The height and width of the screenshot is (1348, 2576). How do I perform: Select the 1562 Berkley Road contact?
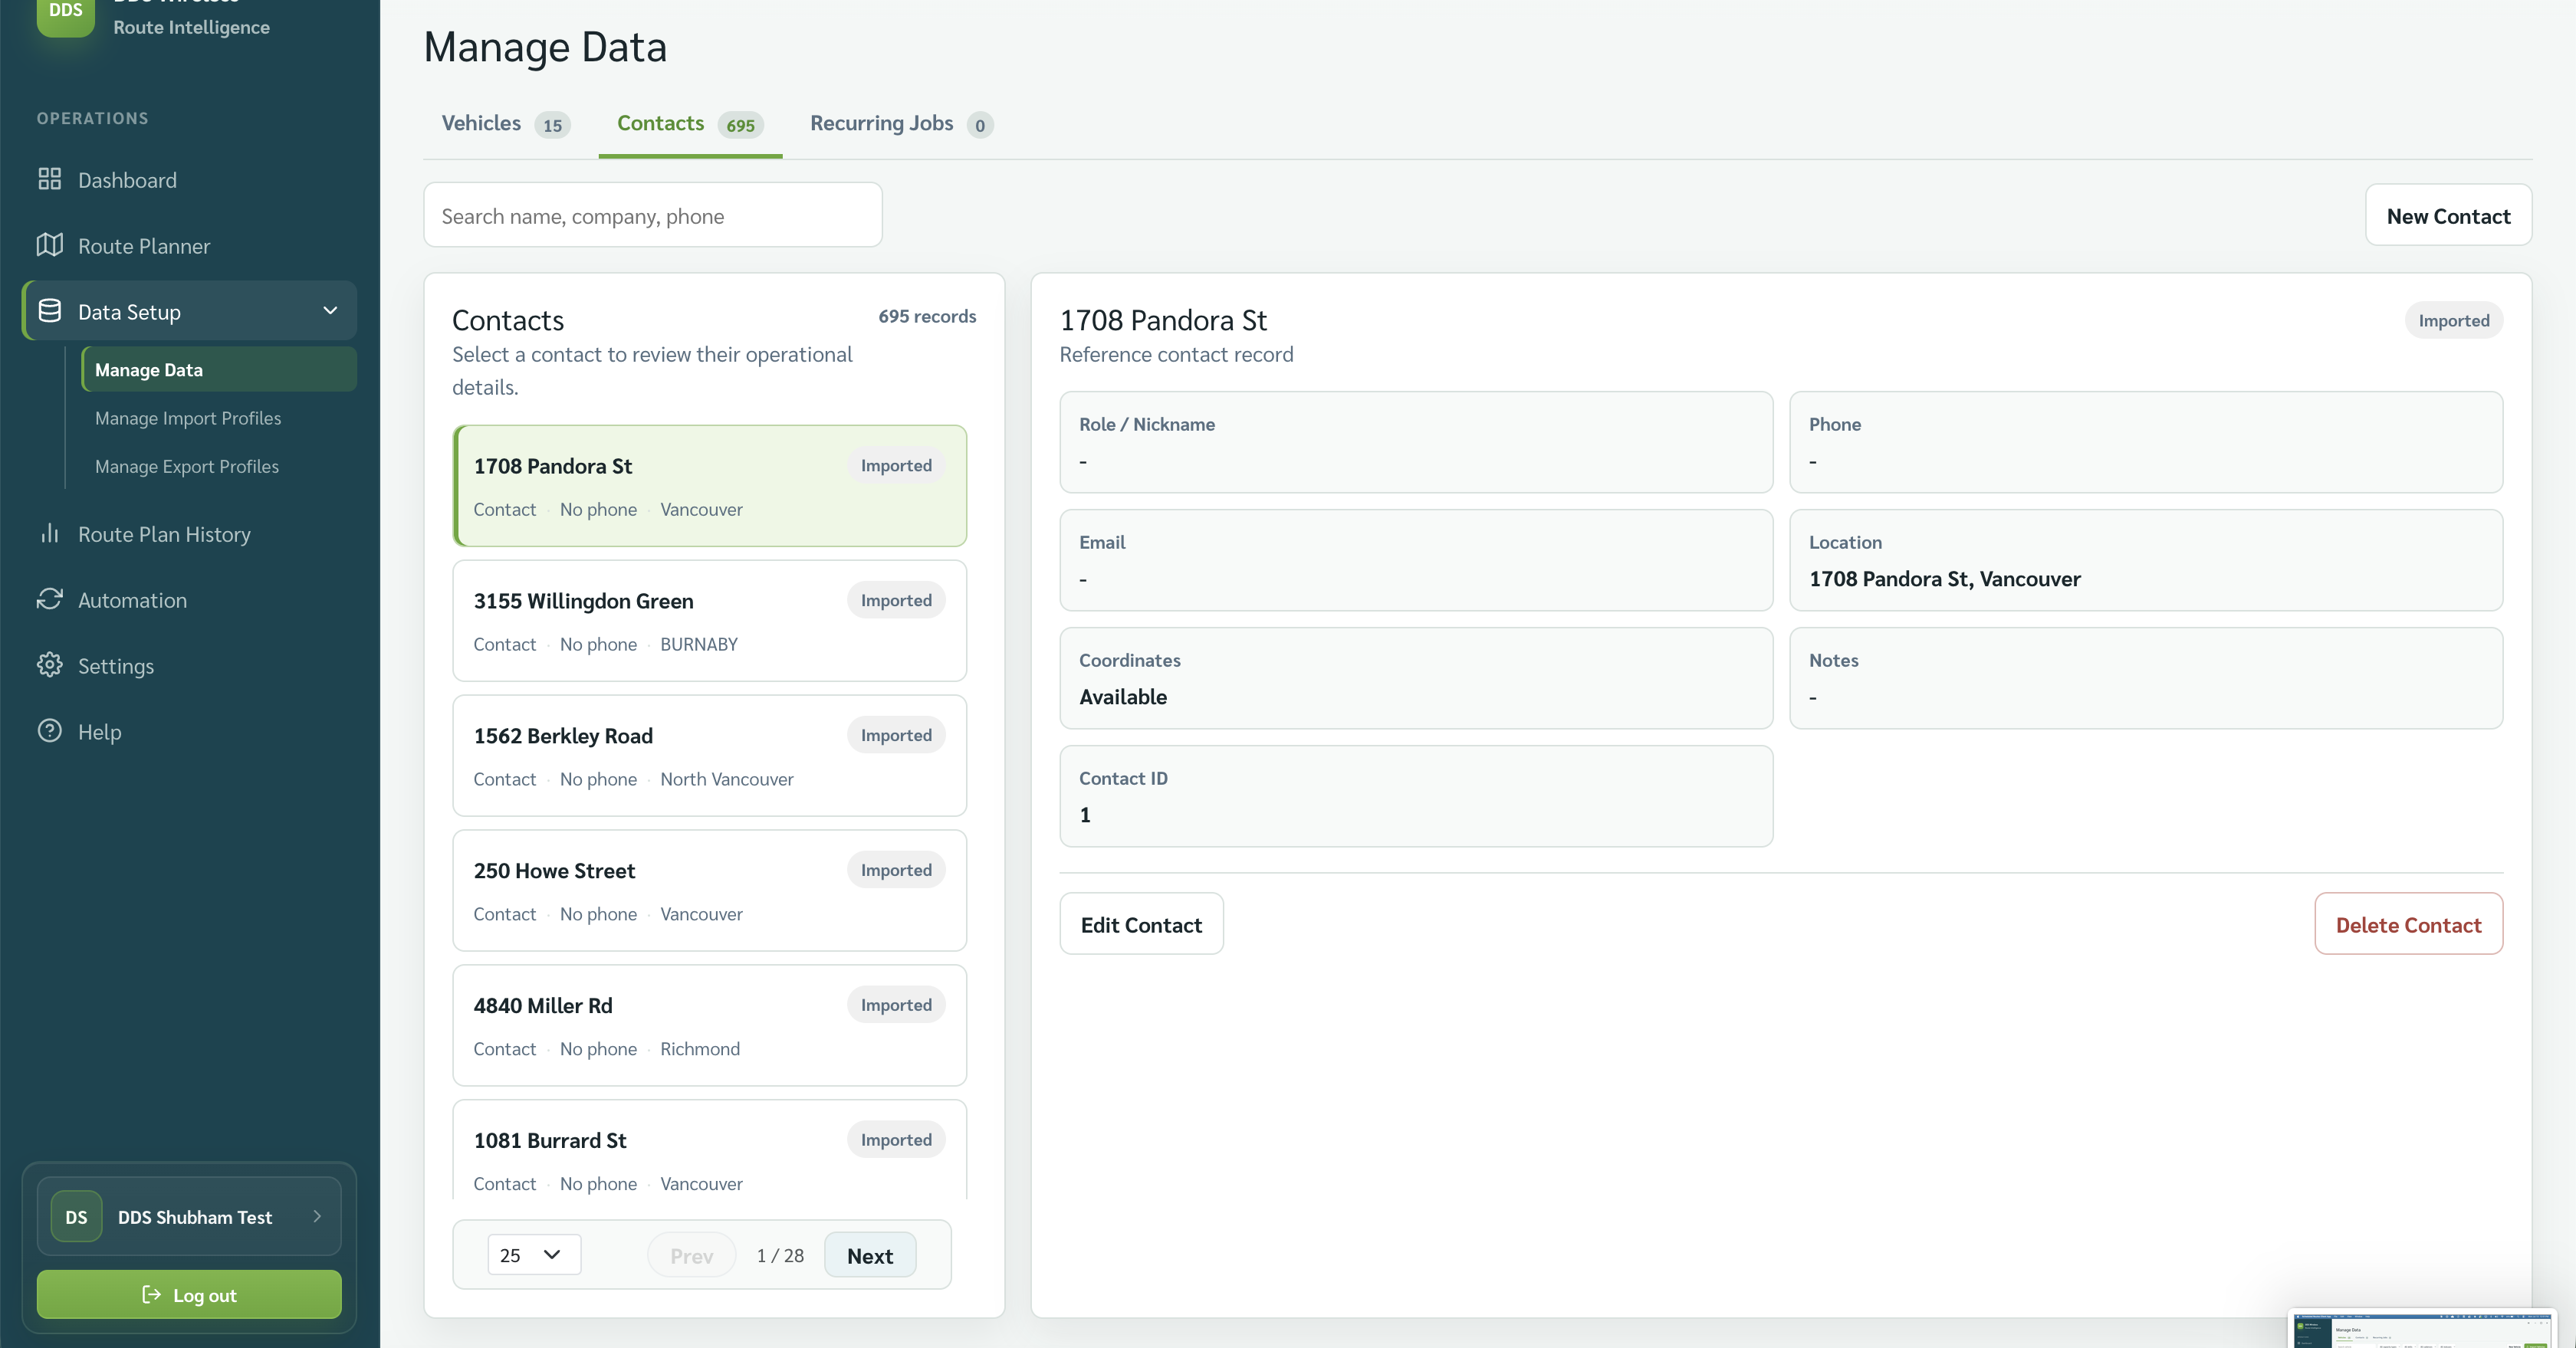pyautogui.click(x=710, y=756)
